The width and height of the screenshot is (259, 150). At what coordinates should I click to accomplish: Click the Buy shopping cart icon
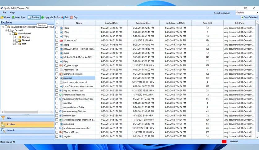tap(72, 17)
